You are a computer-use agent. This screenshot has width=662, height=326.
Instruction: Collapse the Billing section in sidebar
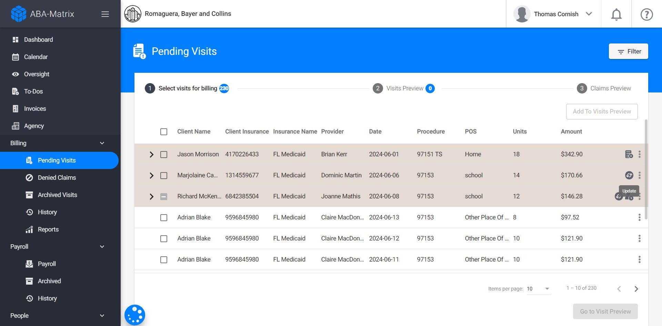pyautogui.click(x=102, y=143)
